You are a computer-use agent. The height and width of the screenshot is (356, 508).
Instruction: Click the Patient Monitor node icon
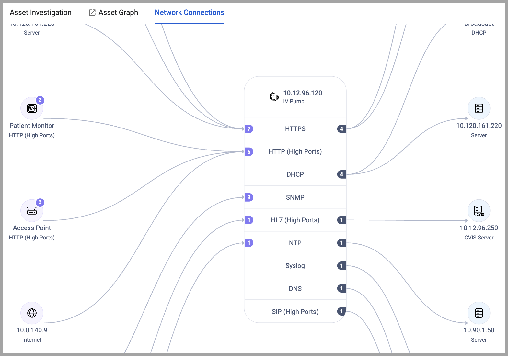pyautogui.click(x=32, y=108)
